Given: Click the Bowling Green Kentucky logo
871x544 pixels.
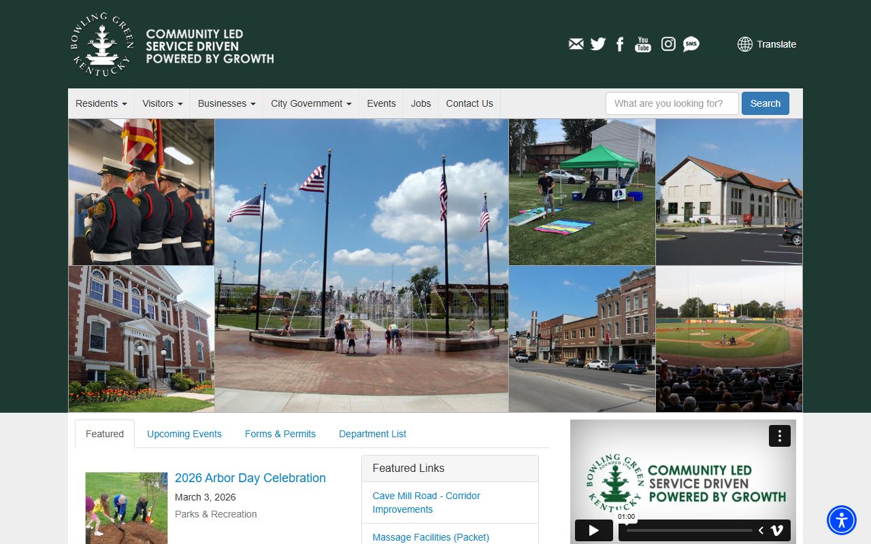Looking at the screenshot, I should point(102,45).
